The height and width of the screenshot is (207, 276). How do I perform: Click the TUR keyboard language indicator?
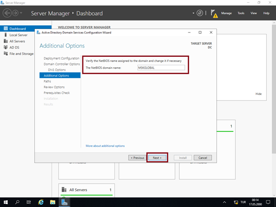pos(243,202)
